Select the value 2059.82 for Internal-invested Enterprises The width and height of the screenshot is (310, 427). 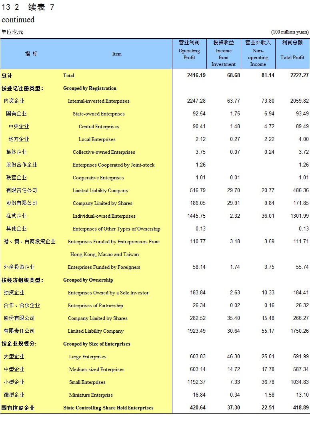click(300, 101)
